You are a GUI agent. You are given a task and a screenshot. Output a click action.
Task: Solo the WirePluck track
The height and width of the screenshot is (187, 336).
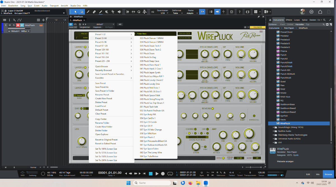[x=14, y=25]
